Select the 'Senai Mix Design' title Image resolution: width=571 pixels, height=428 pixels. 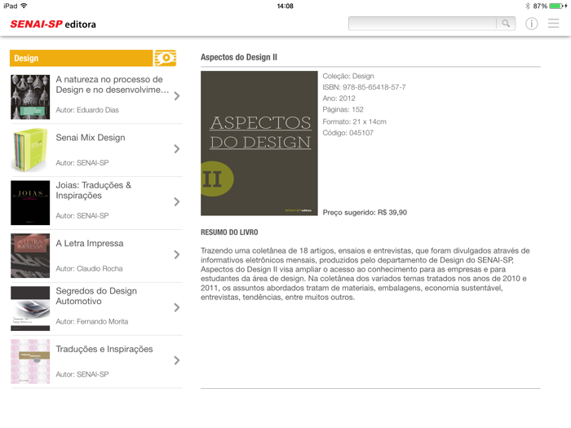pyautogui.click(x=91, y=138)
